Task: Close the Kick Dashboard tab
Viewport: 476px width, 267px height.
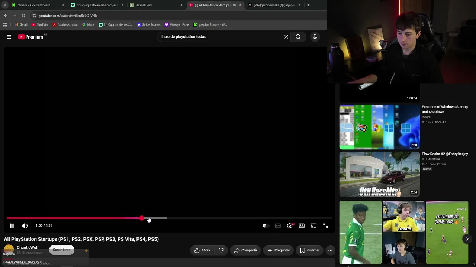Action: 63,5
